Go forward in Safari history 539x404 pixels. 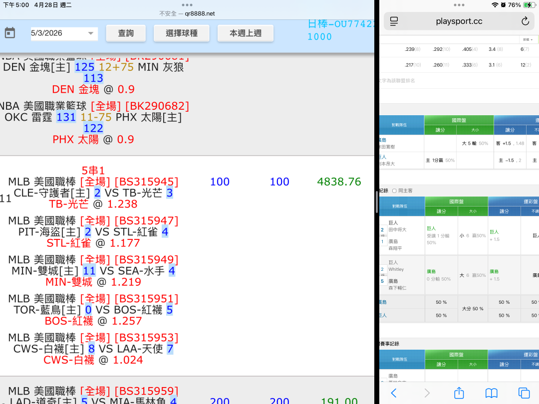click(426, 393)
